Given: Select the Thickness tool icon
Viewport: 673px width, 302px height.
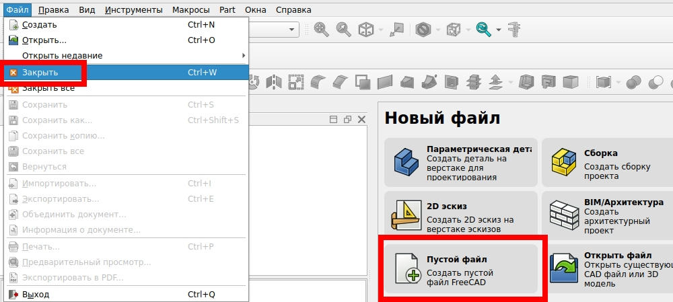Looking at the screenshot, I should click(526, 81).
